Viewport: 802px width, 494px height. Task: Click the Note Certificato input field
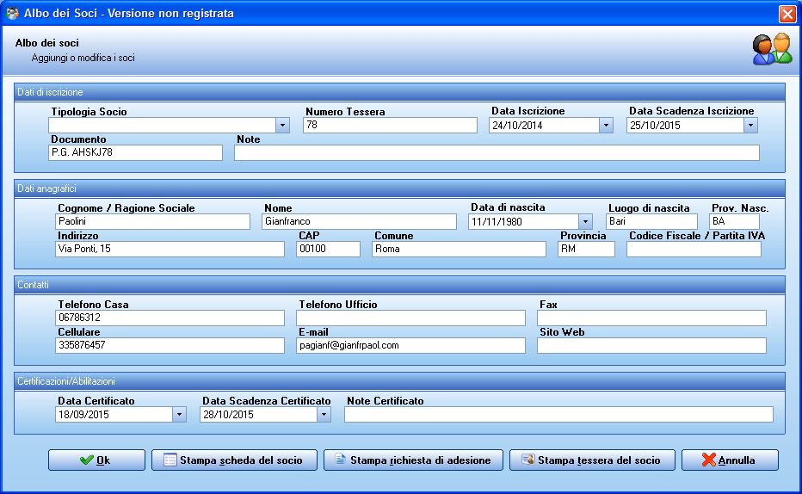[x=558, y=415]
